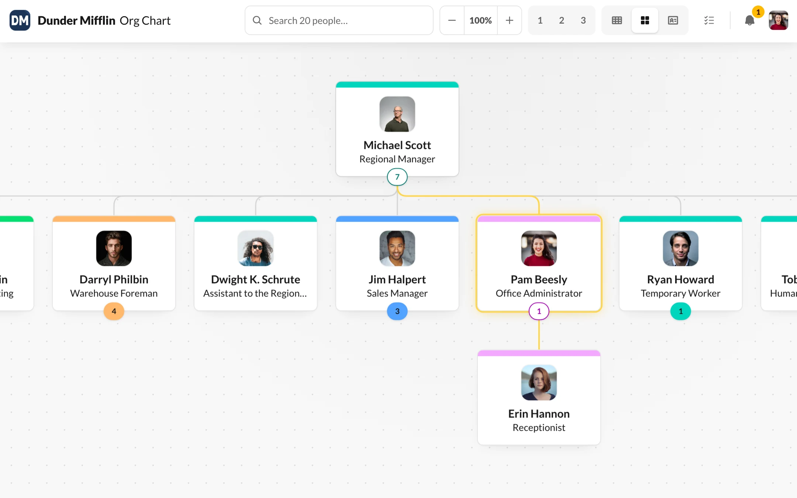Select the Dwight K. Schrute name
The image size is (797, 498).
pos(256,280)
